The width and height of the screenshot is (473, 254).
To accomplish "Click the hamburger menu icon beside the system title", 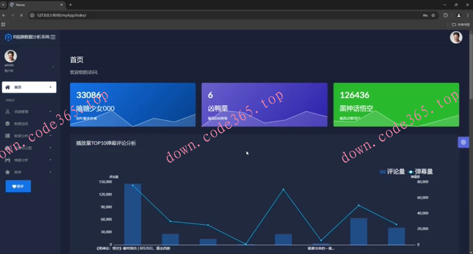I will [53, 37].
